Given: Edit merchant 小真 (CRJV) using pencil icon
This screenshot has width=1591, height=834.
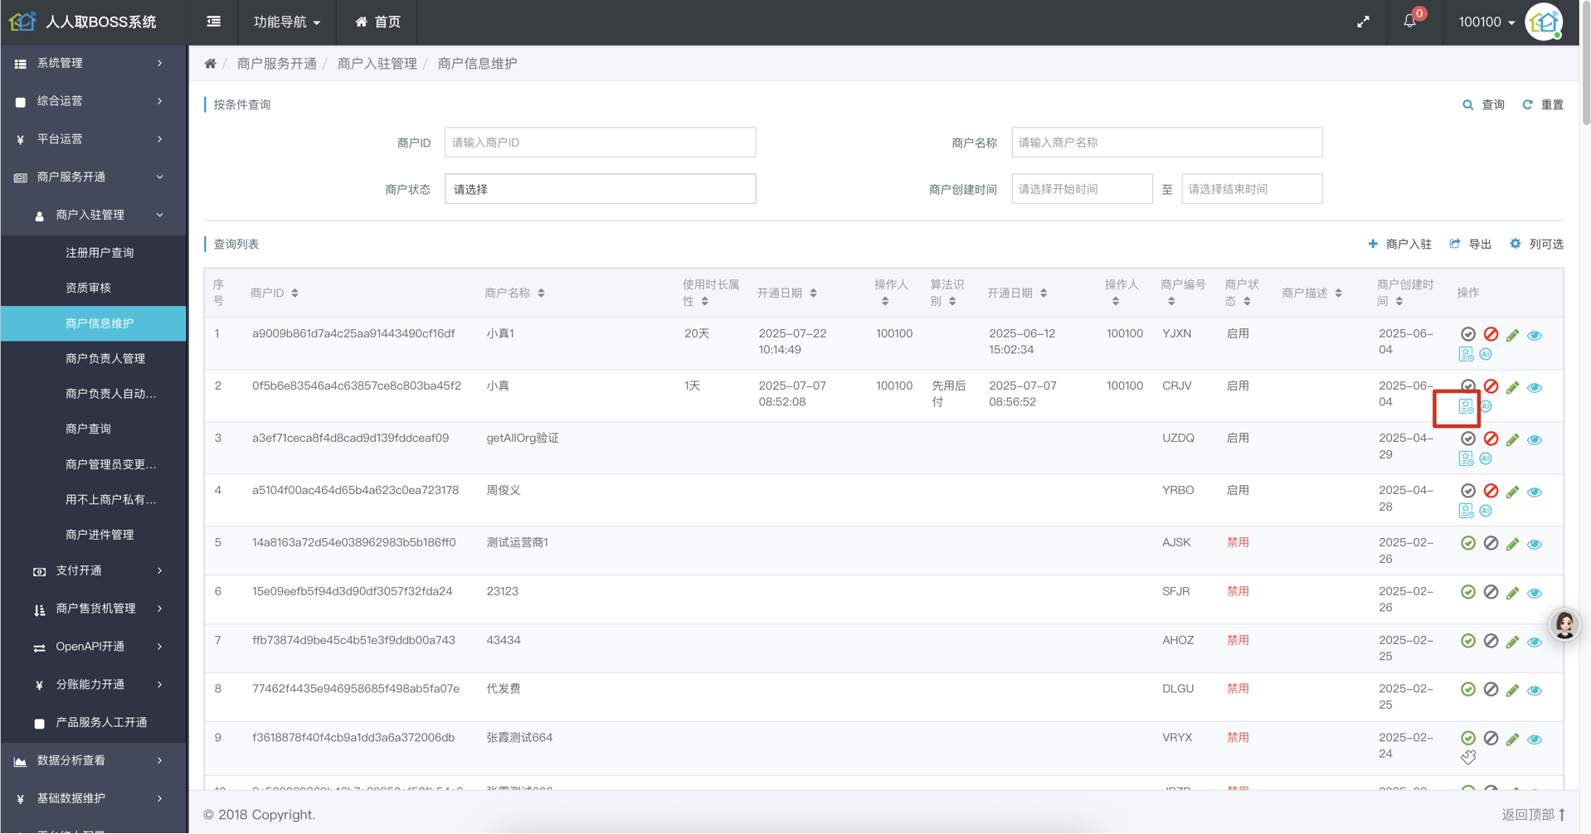Looking at the screenshot, I should (1513, 387).
